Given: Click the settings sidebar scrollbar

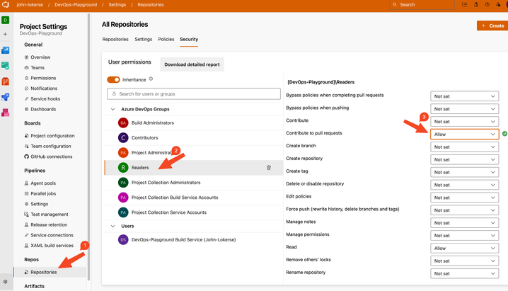Looking at the screenshot, I should coord(88,146).
